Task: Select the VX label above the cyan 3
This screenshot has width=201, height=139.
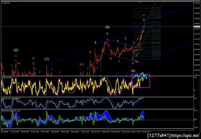Action: click(x=144, y=15)
